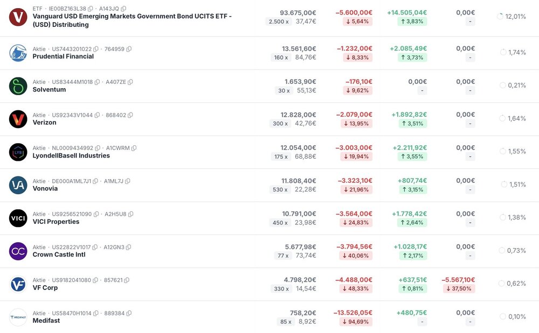Viewport: 539px width, 333px height.
Task: Click the Solventum company logo
Action: coord(18,86)
